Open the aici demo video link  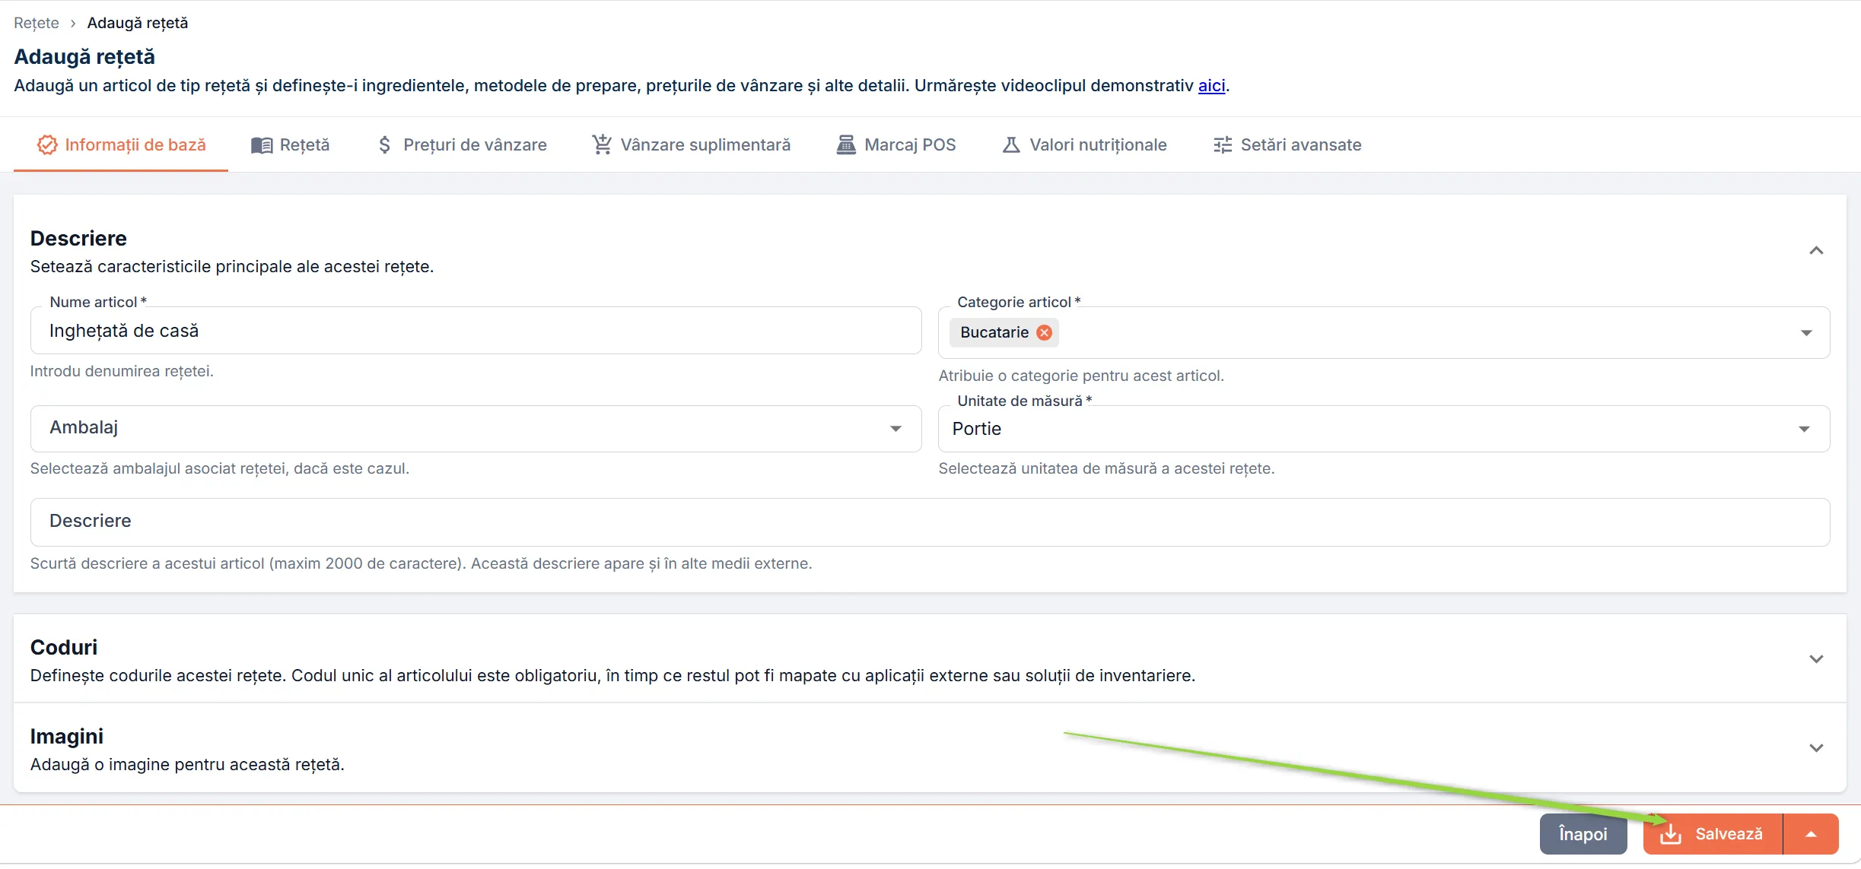(x=1211, y=85)
